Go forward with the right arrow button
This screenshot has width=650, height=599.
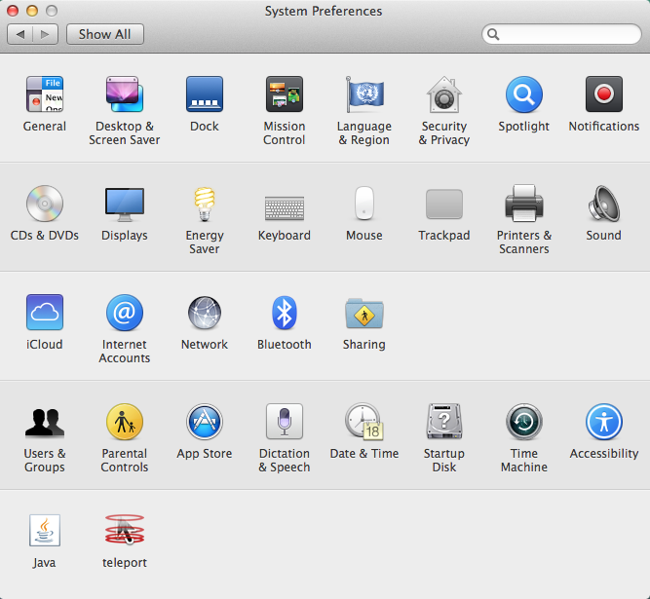[45, 34]
